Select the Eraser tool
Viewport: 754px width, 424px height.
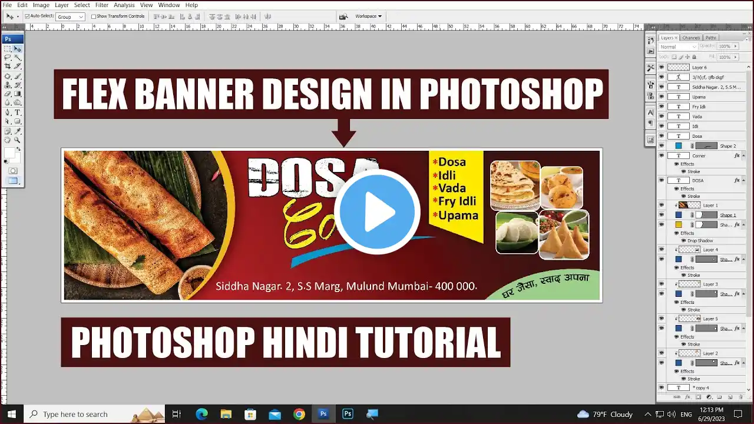coord(8,94)
